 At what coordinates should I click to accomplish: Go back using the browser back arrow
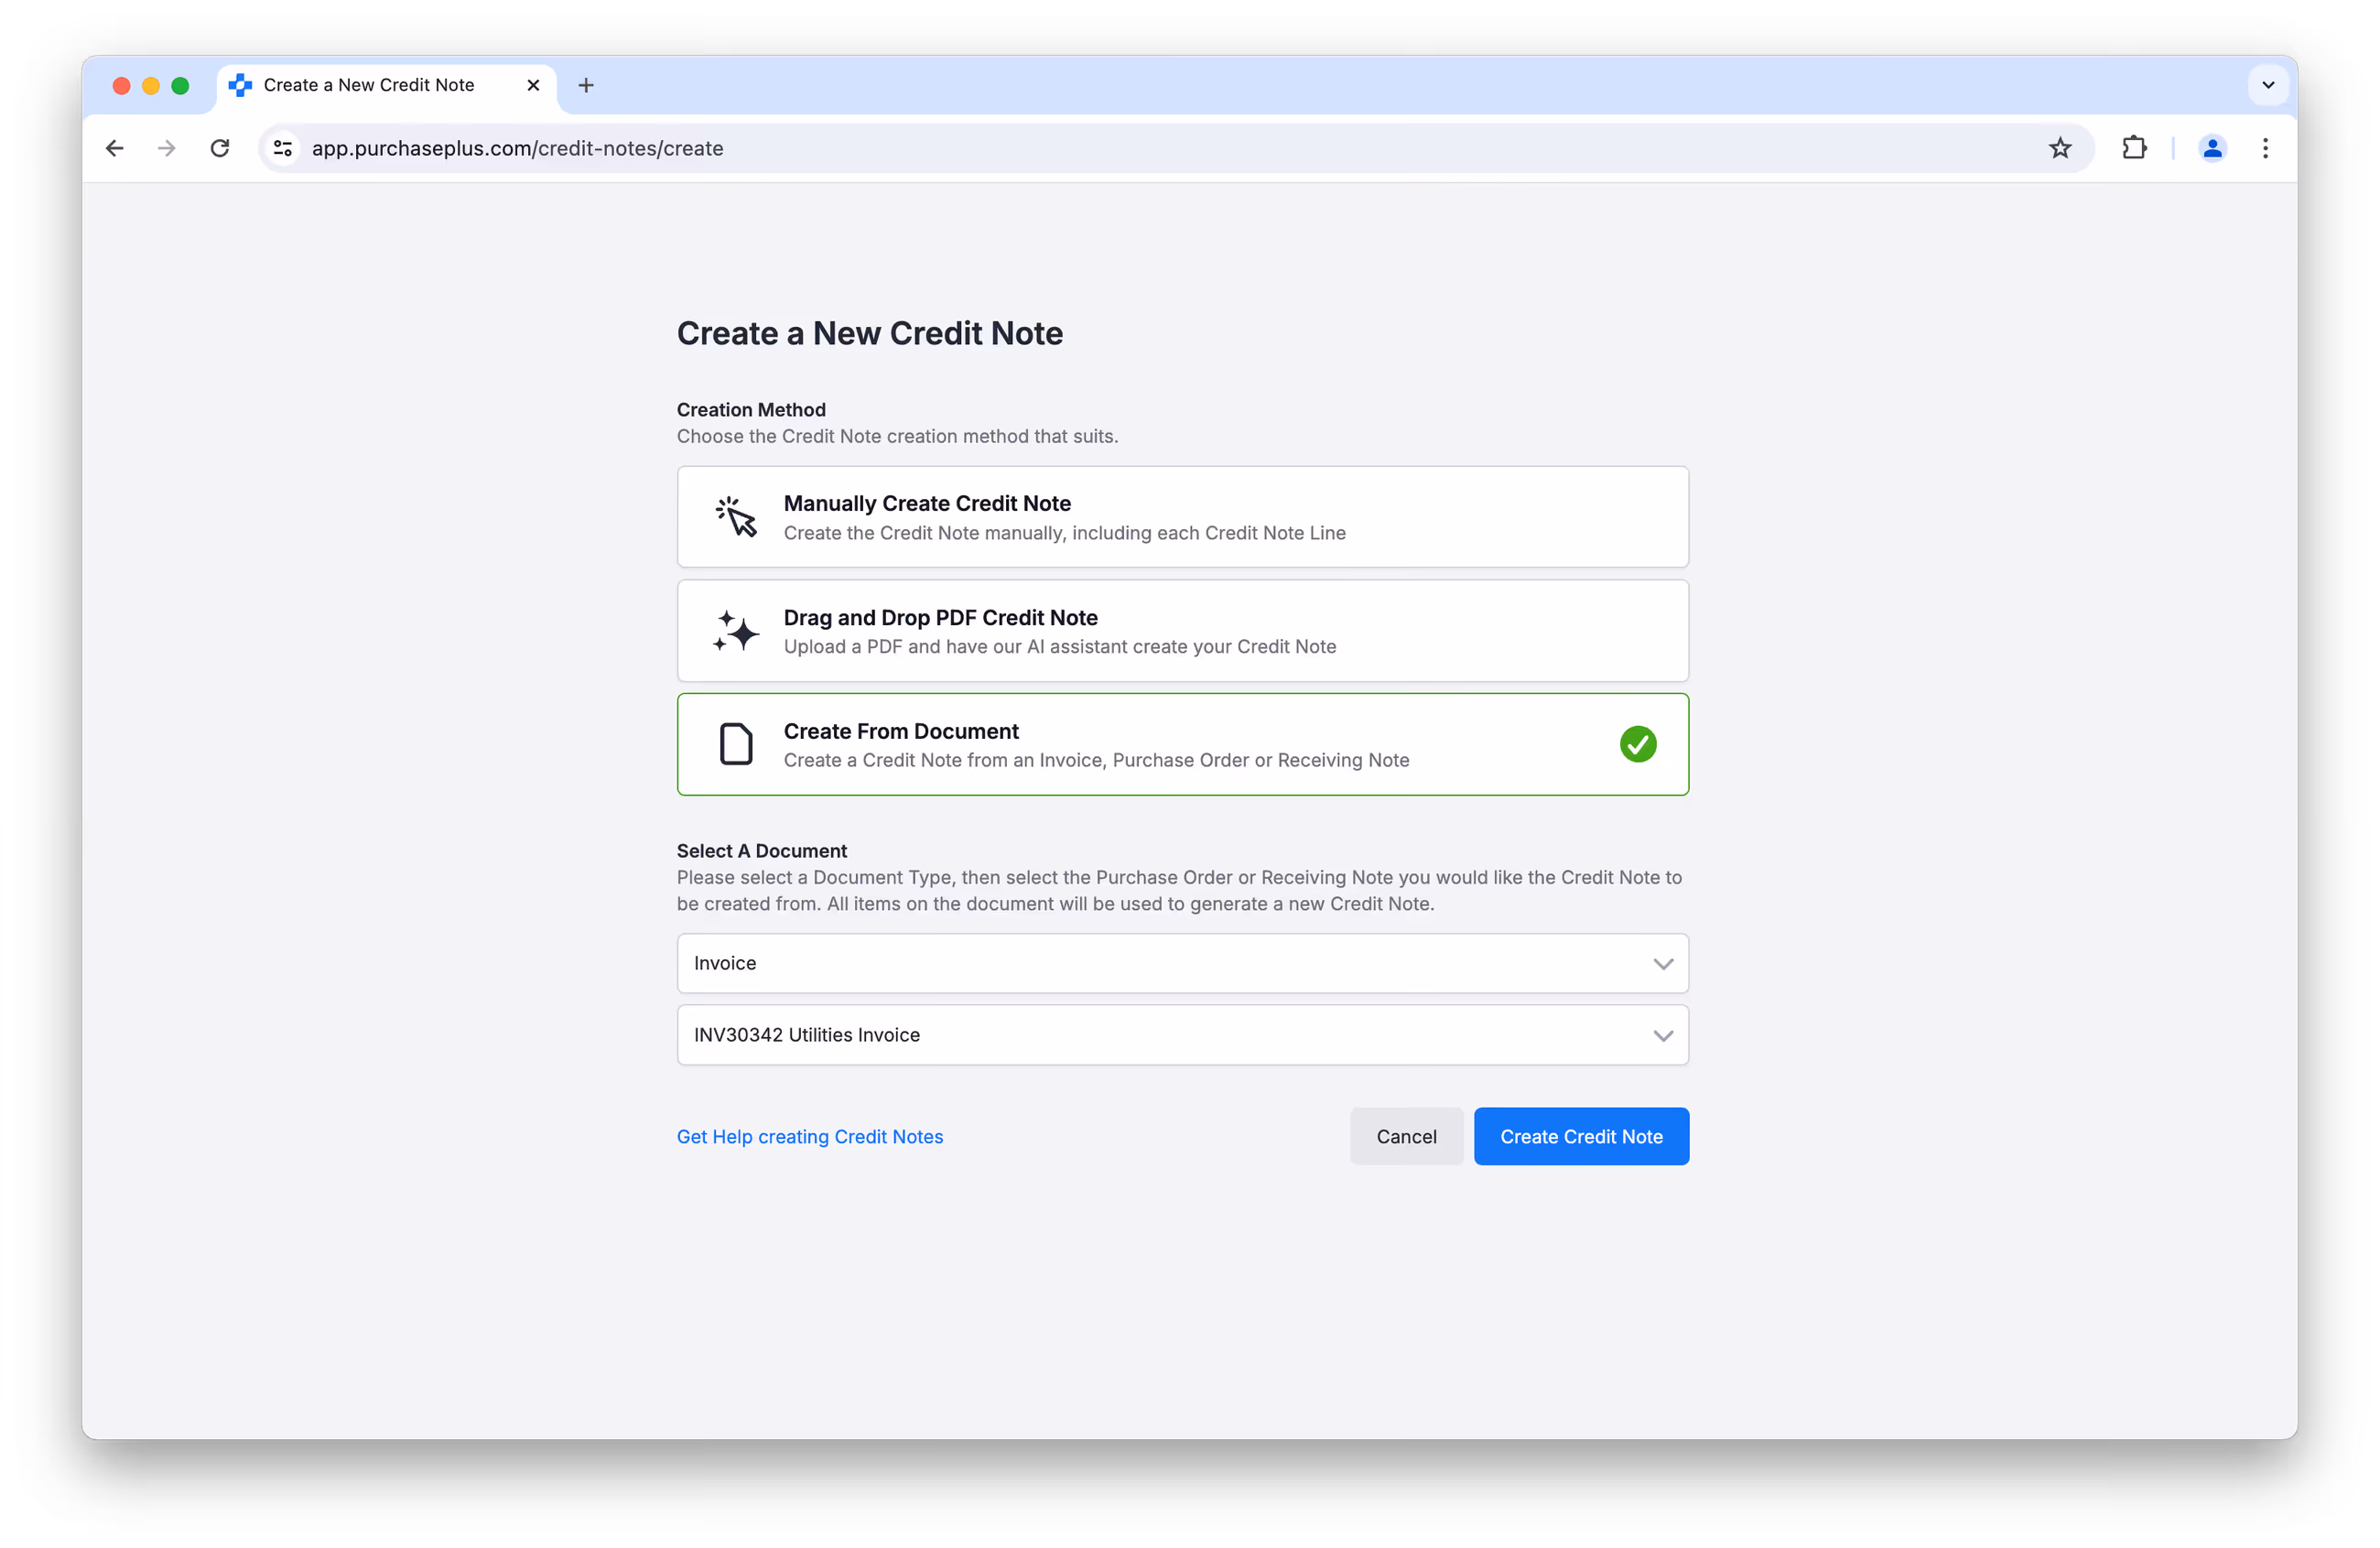(x=115, y=148)
